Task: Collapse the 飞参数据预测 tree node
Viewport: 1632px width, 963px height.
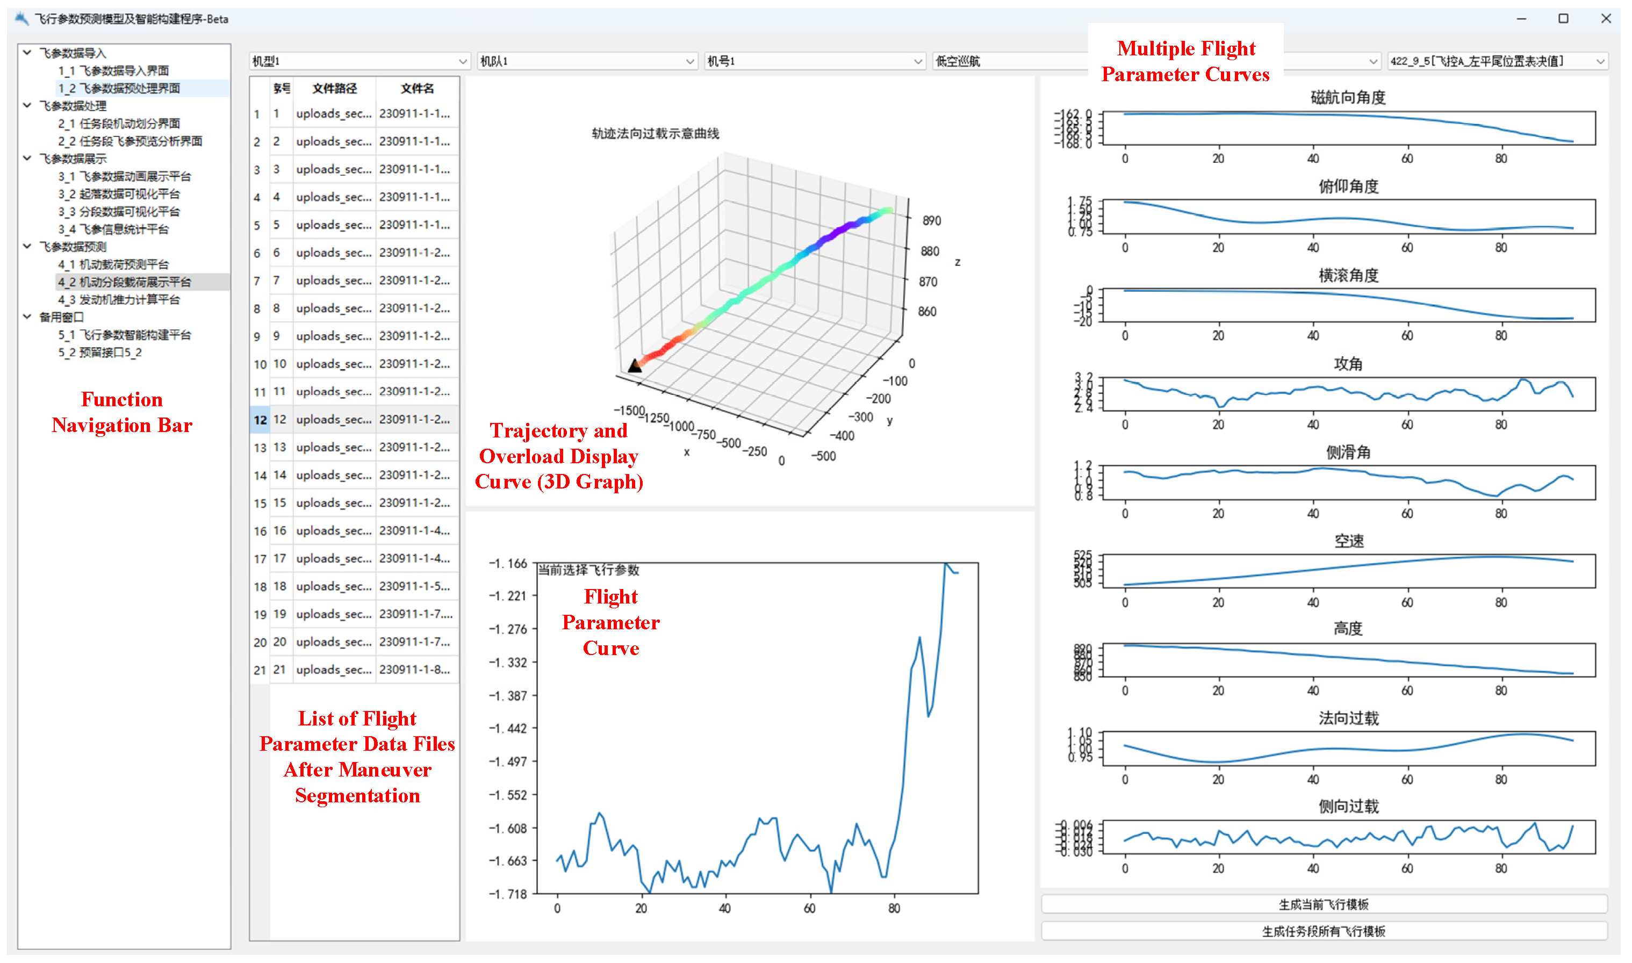Action: point(27,247)
